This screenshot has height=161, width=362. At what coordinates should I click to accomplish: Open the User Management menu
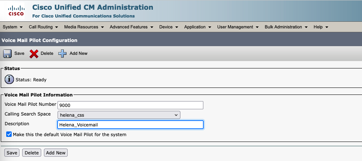(x=238, y=27)
